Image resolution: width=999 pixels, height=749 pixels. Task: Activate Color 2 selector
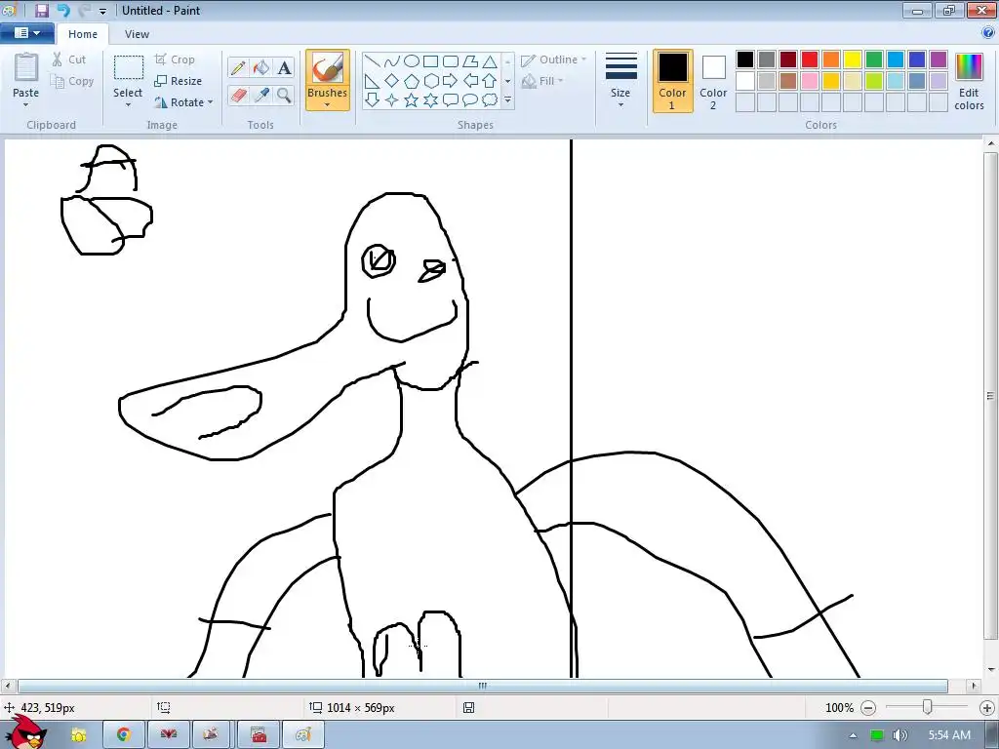(x=713, y=81)
